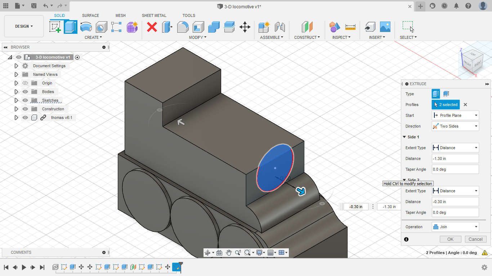
Task: Select the Offset Face tool
Action: [x=229, y=27]
